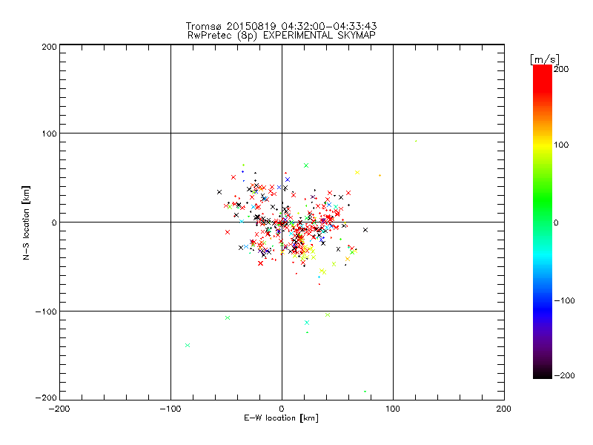Click the E-W axis tick label '-100'
The width and height of the screenshot is (593, 445).
pos(170,409)
